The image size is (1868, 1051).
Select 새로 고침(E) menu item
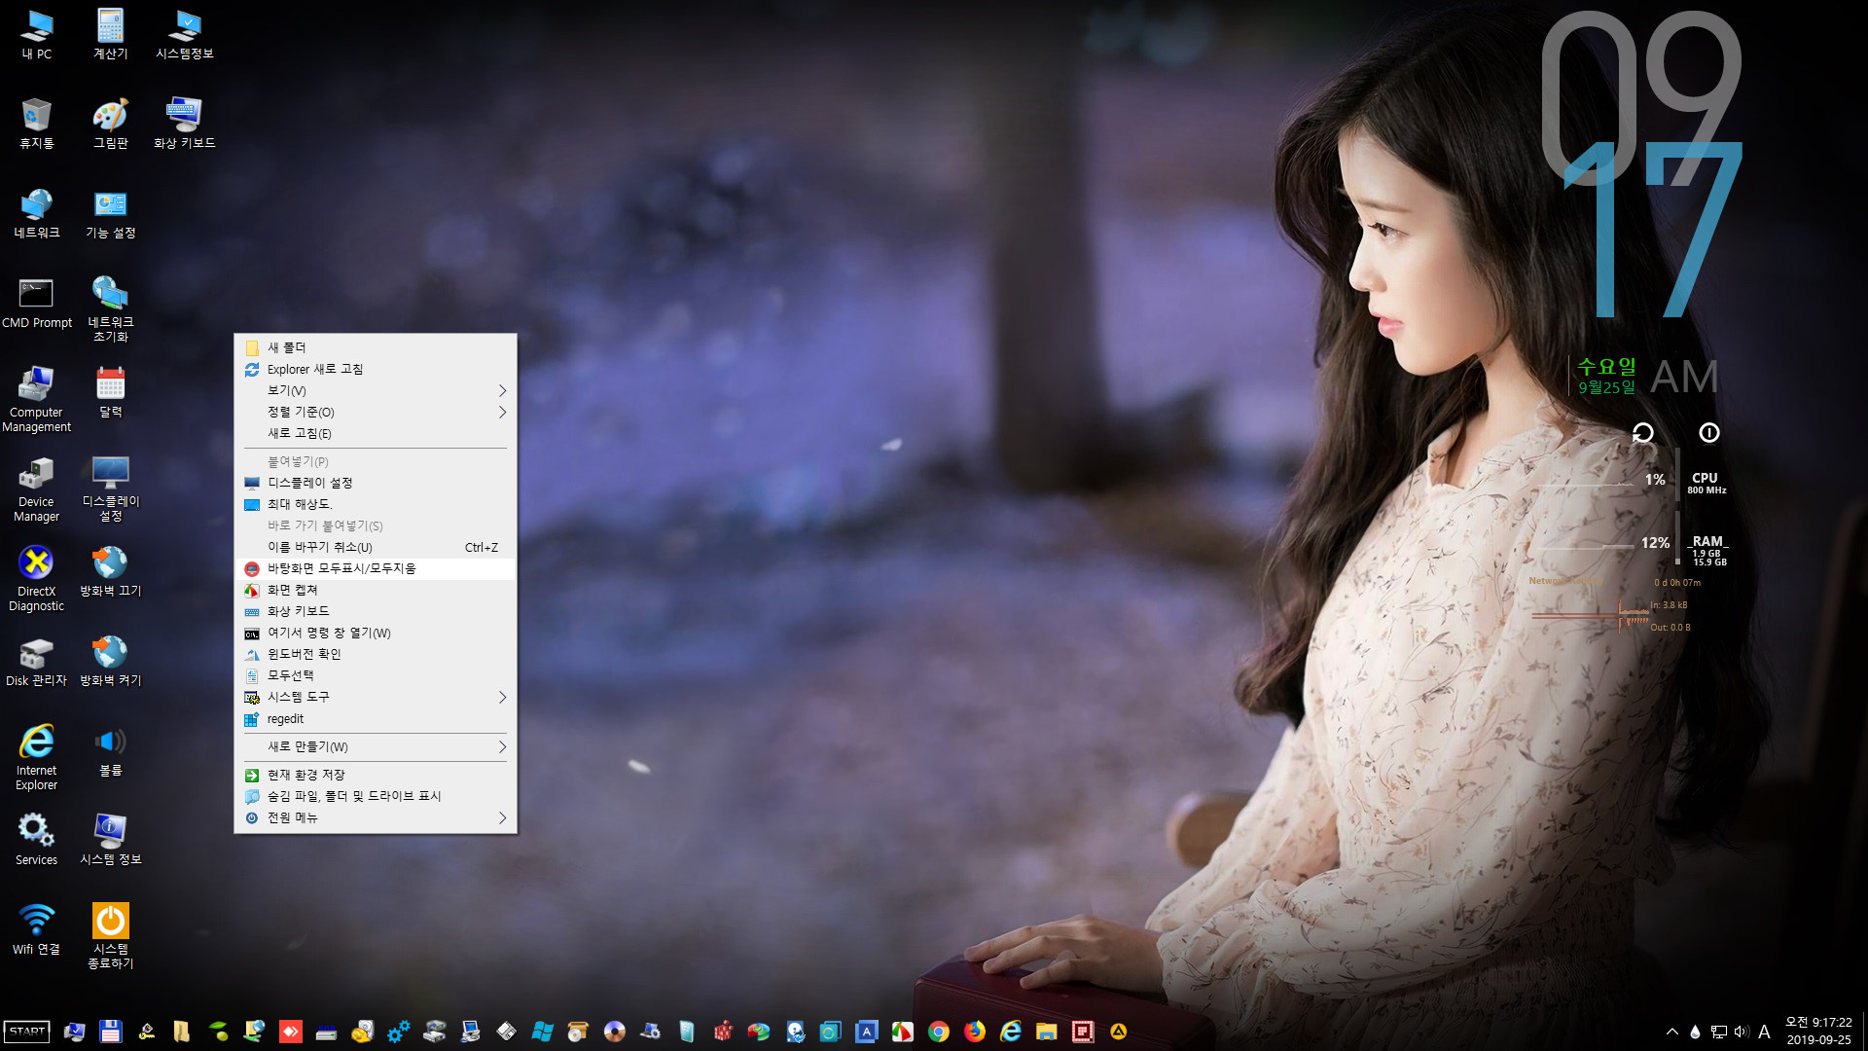[x=376, y=433]
